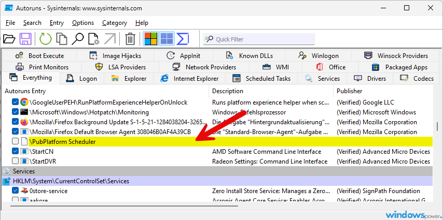
Task: Switch to the Winlogon tab
Action: pos(319,55)
